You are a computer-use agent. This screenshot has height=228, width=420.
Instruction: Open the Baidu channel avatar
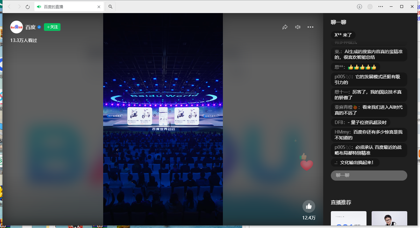pos(17,27)
